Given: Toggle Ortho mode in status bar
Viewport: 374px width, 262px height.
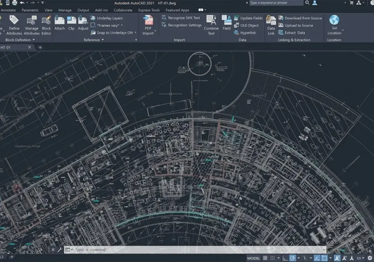Looking at the screenshot, I should [285, 258].
